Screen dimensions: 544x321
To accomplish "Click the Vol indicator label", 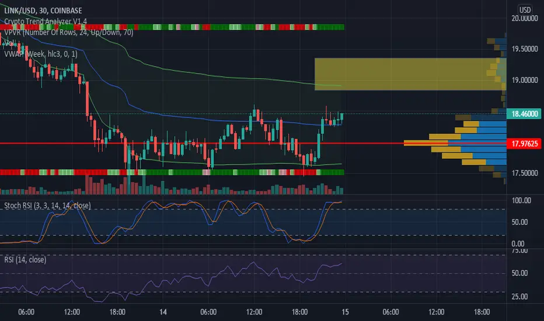I will coord(9,43).
